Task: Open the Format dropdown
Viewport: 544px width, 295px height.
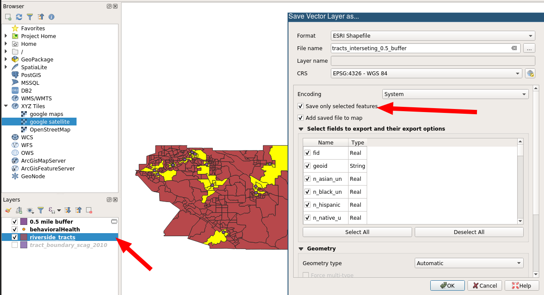Action: pos(433,36)
